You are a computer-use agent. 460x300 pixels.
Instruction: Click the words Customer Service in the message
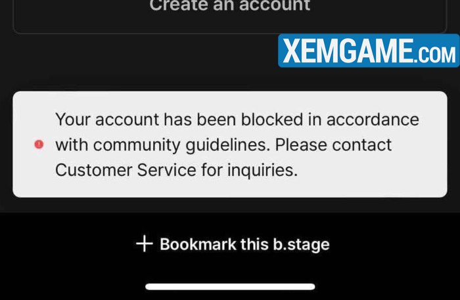(x=126, y=170)
